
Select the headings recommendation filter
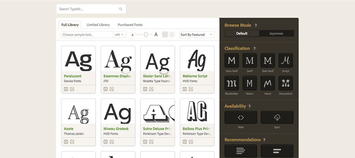277,151
